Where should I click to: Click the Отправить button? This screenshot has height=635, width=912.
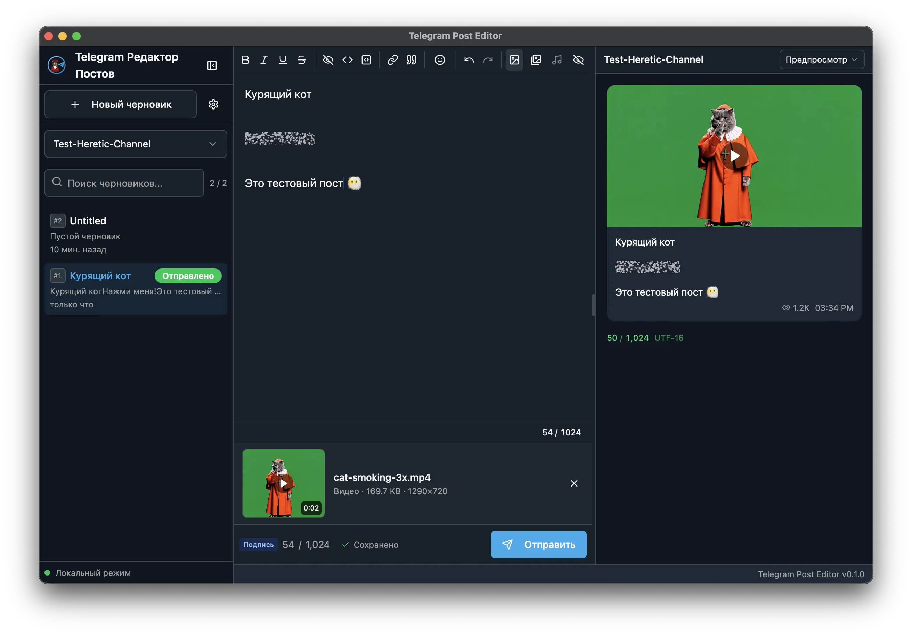point(538,544)
